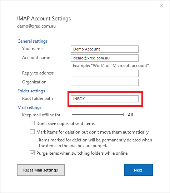The width and height of the screenshot is (170, 193).
Task: Click the All value beside the slider
Action: click(x=130, y=115)
